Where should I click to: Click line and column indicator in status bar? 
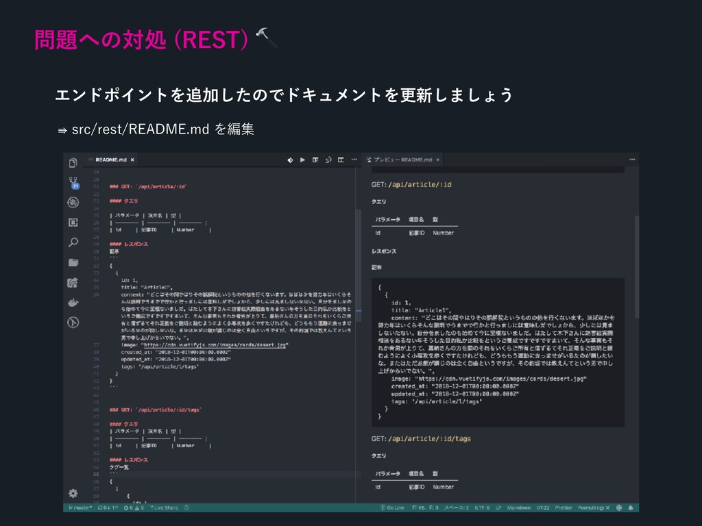pyautogui.click(x=425, y=508)
